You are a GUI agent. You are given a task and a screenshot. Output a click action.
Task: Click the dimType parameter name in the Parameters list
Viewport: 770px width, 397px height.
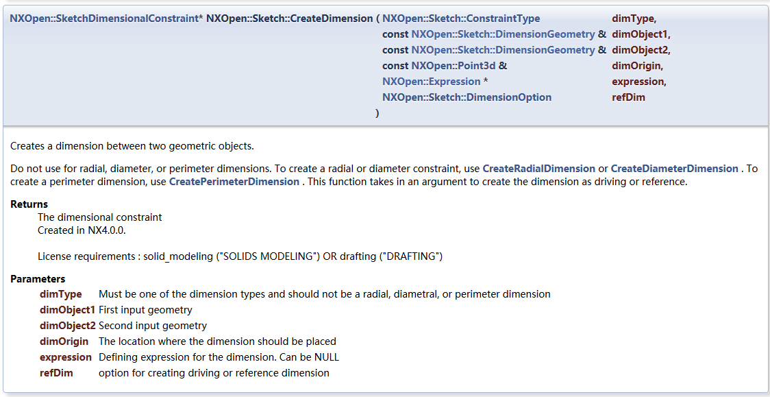click(61, 294)
